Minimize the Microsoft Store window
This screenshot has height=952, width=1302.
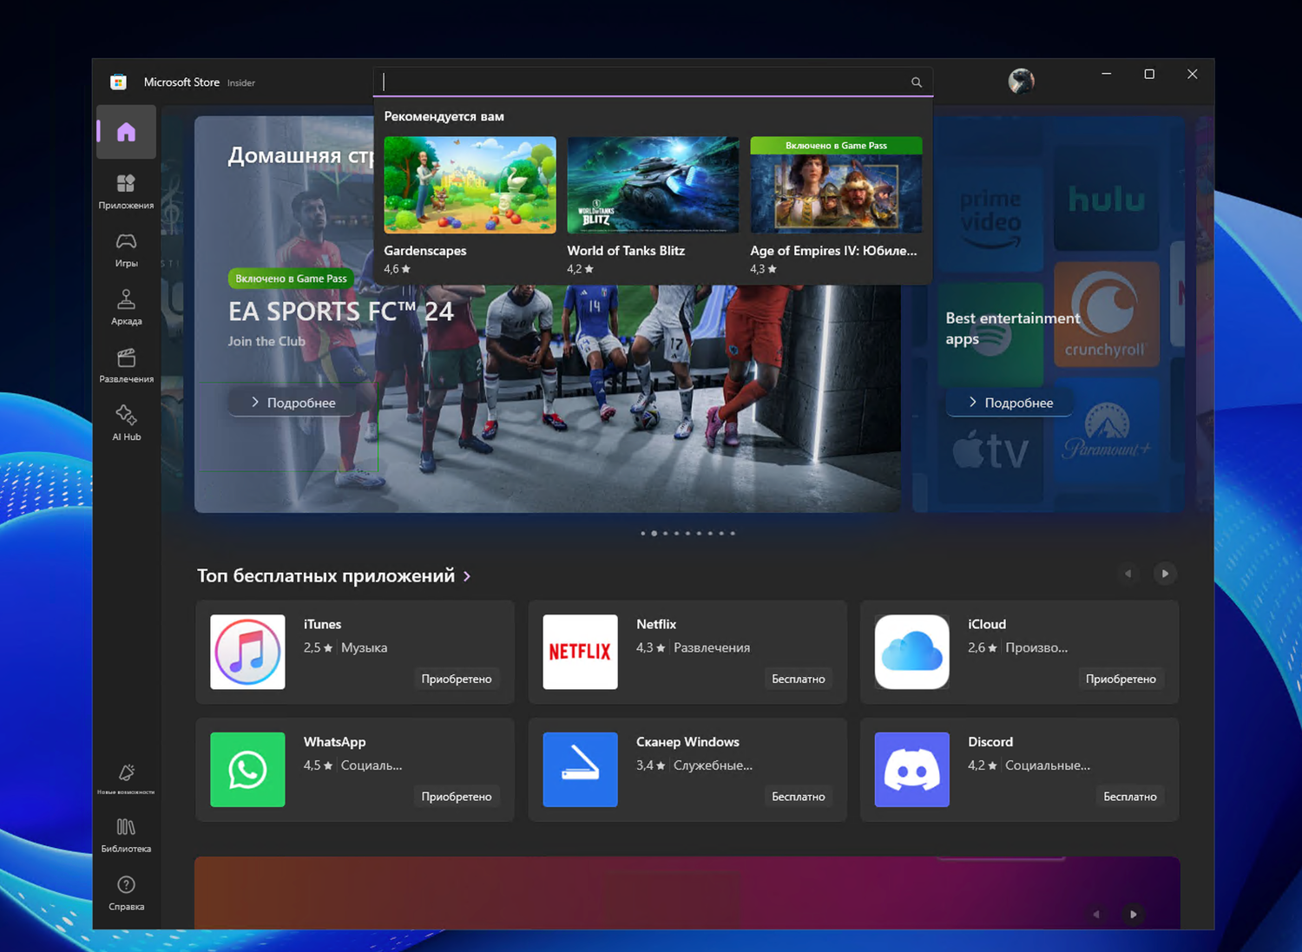(1106, 75)
